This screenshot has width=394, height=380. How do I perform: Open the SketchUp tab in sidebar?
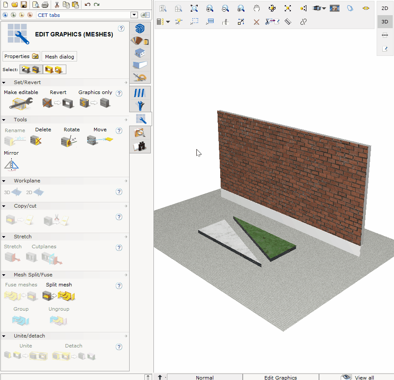pyautogui.click(x=140, y=28)
